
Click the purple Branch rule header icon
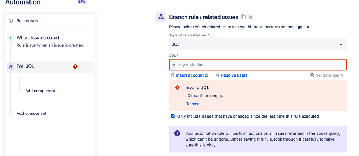pyautogui.click(x=161, y=17)
